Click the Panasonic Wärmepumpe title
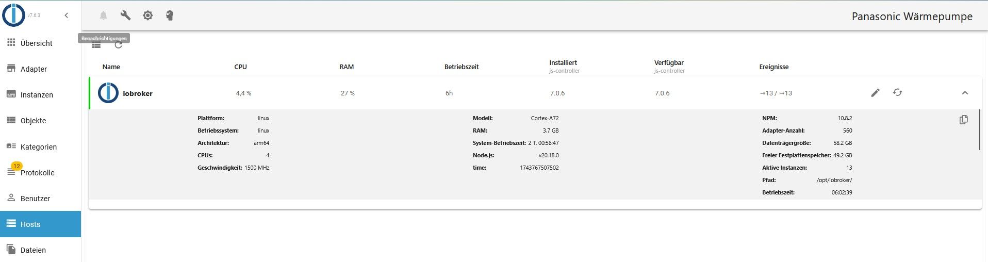988x262 pixels. tap(912, 17)
